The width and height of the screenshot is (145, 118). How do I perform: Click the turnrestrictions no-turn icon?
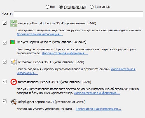(14, 82)
